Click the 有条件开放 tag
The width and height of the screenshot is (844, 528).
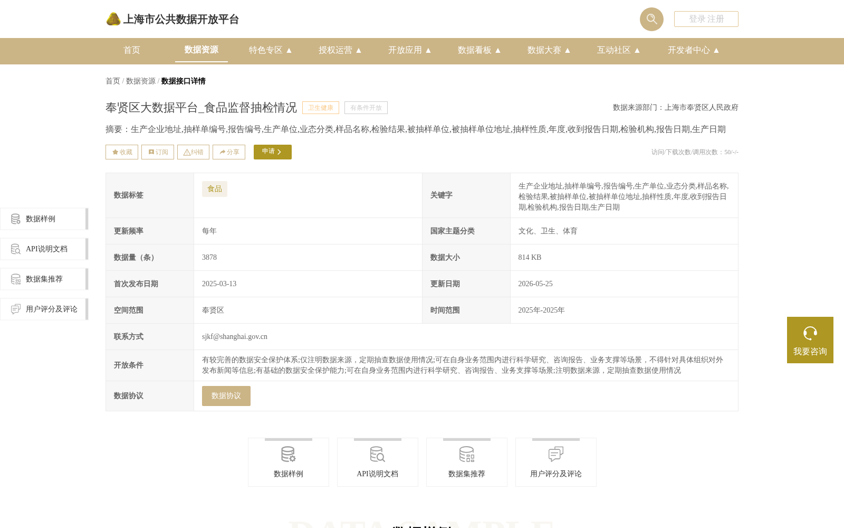click(366, 108)
